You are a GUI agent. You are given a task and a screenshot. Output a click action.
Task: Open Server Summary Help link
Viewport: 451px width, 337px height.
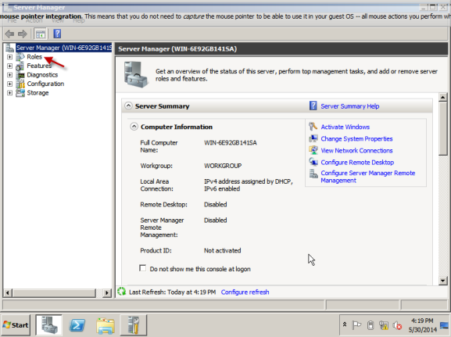pos(349,106)
